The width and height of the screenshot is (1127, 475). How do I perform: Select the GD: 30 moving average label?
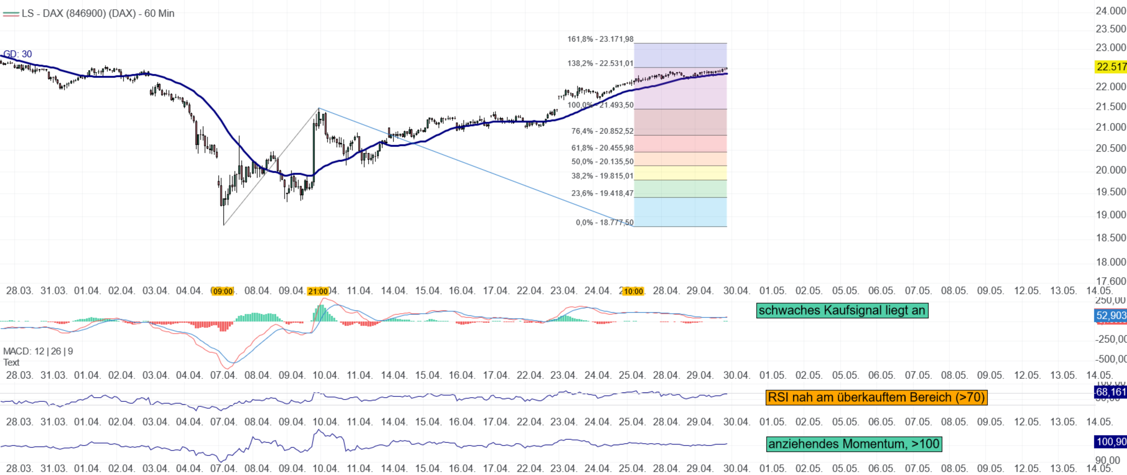[x=17, y=54]
